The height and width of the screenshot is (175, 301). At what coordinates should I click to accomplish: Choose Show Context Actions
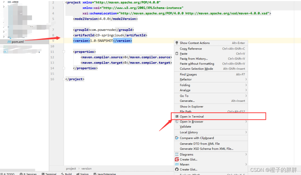coord(211,43)
